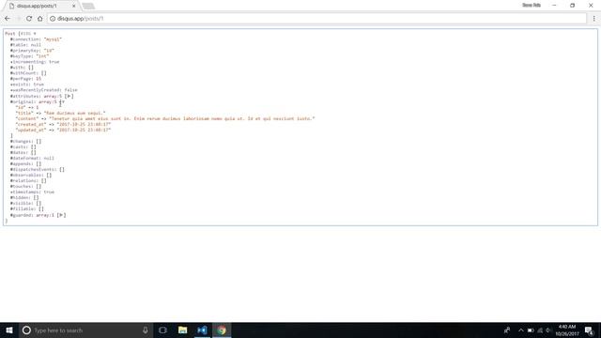Click the Chrome profile name button
This screenshot has width=601, height=338.
click(532, 6)
